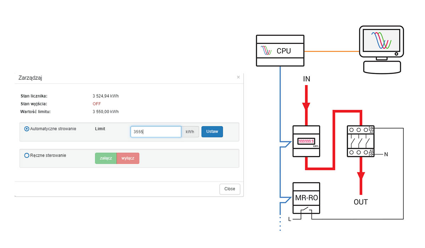The width and height of the screenshot is (425, 248).
Task: Click into the Limit input field
Action: 156,132
